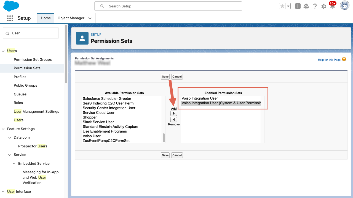Open Prospector Users in sidebar
The height and width of the screenshot is (198, 353).
[x=33, y=146]
